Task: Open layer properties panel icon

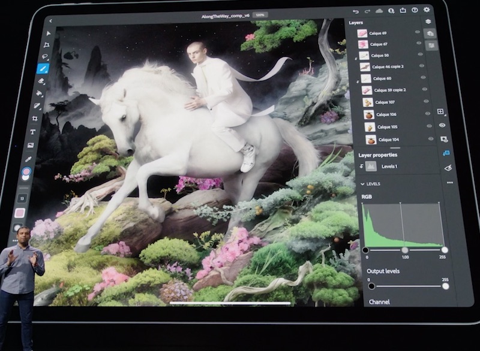Action: click(x=431, y=46)
